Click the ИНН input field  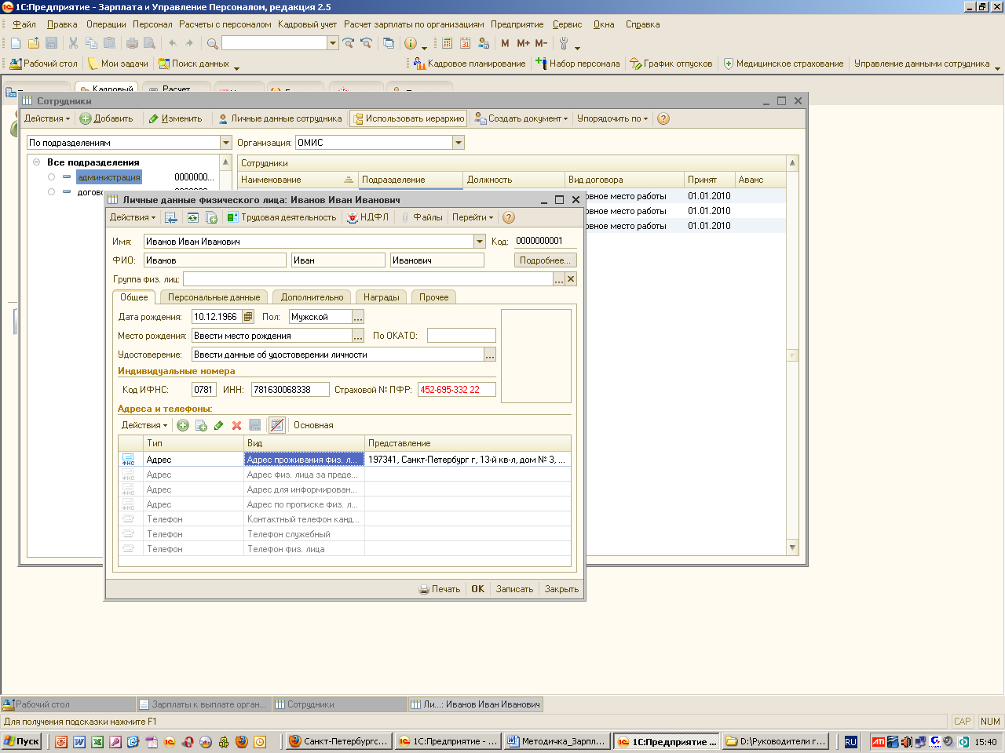click(x=290, y=389)
